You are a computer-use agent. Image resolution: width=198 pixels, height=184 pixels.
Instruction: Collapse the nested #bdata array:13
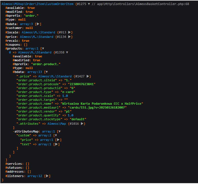pos(47,72)
